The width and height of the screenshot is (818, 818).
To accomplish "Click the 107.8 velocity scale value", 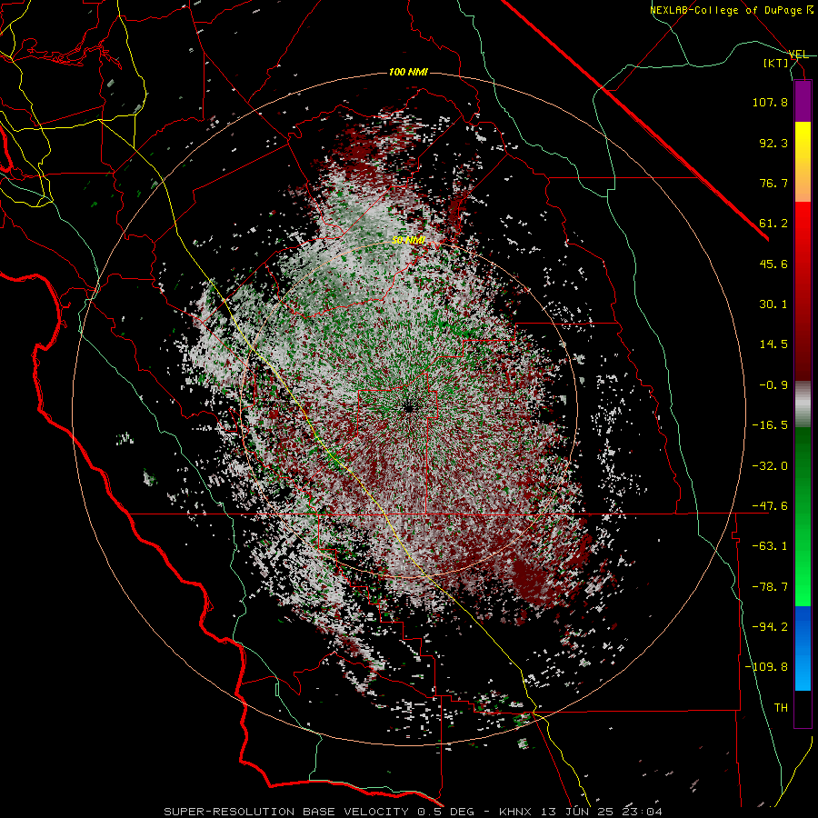I will (x=770, y=102).
